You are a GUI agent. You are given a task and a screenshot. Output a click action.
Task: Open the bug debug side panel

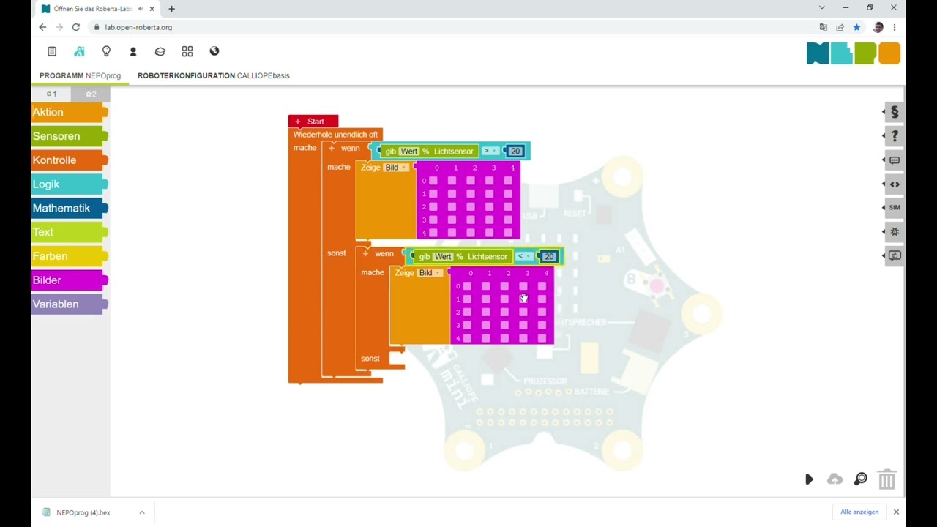click(894, 232)
